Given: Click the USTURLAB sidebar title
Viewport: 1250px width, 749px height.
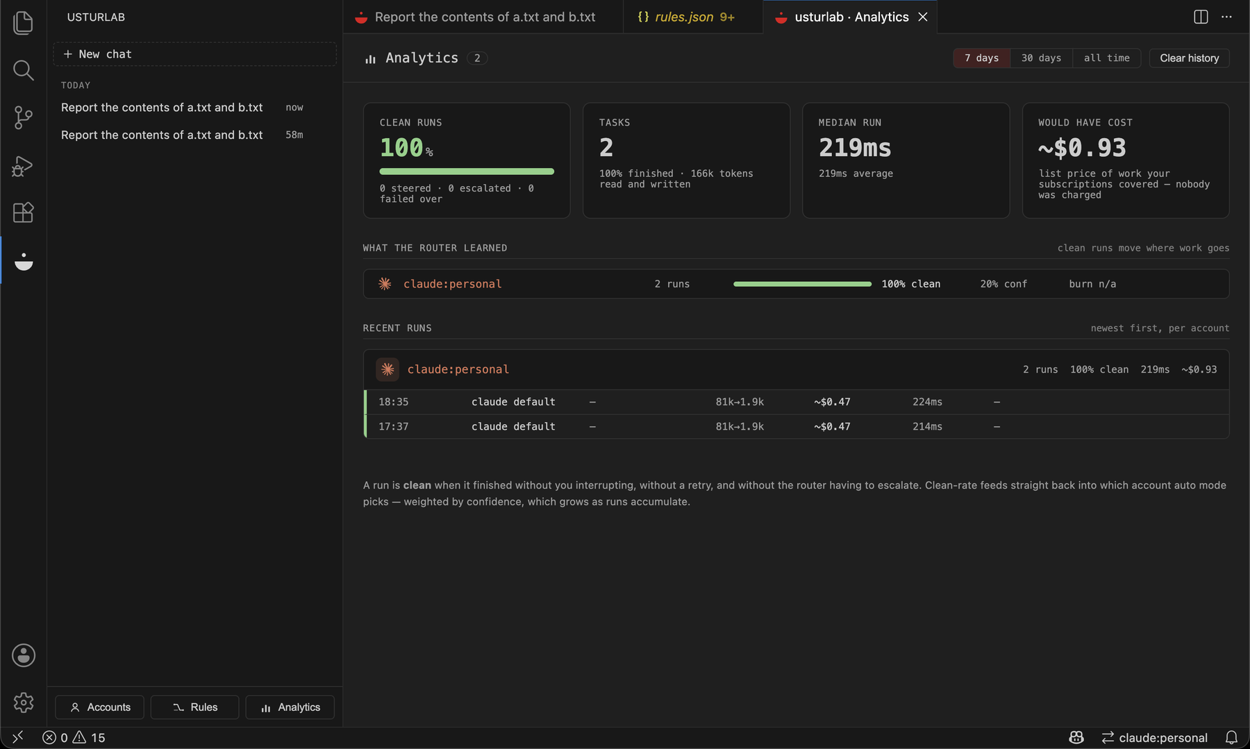Looking at the screenshot, I should [96, 17].
